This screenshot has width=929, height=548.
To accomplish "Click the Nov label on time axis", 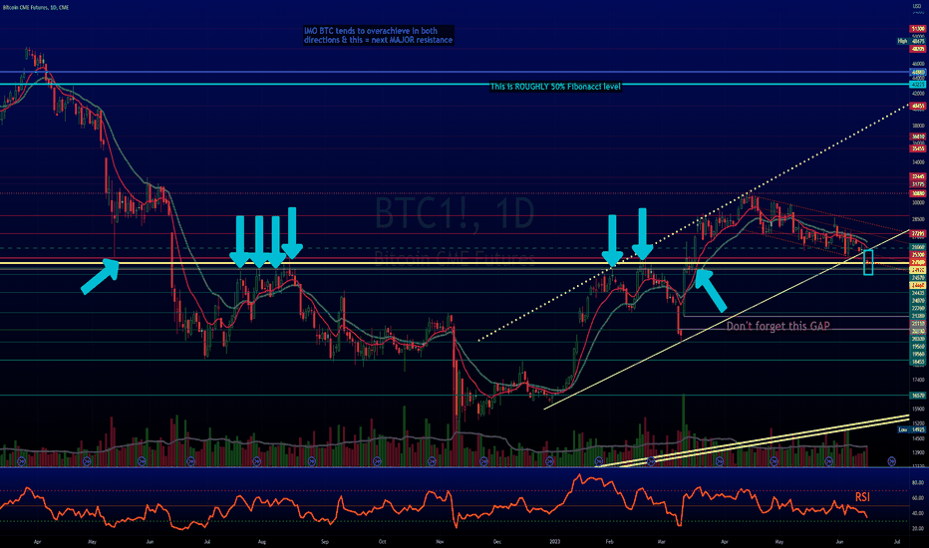I will [x=440, y=541].
